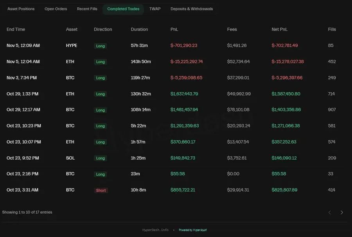Sort by Direction column header
This screenshot has width=352, height=237.
point(103,29)
